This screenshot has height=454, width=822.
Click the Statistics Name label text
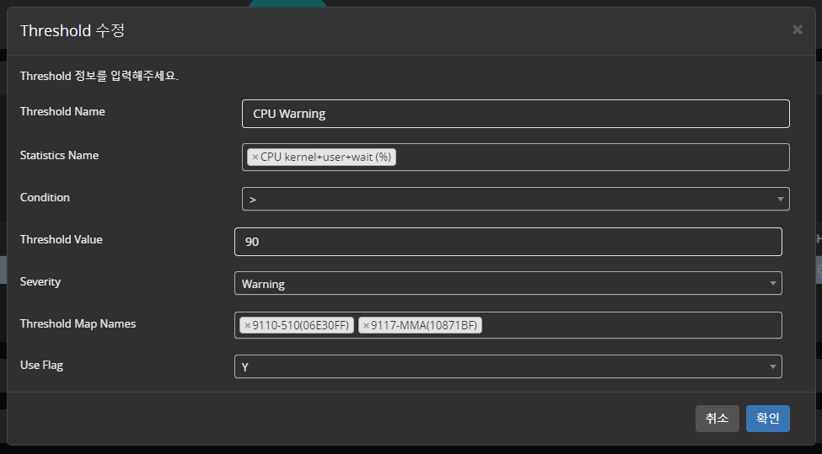(59, 155)
